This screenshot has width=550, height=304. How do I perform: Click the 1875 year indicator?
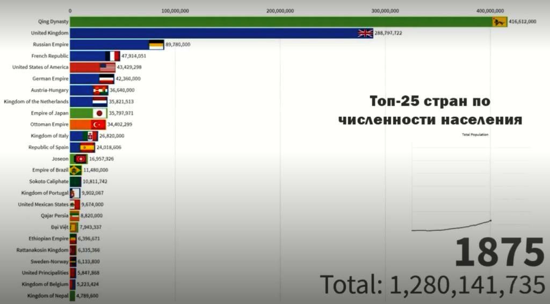tap(499, 253)
